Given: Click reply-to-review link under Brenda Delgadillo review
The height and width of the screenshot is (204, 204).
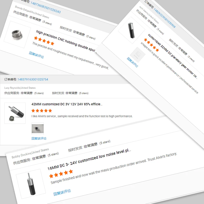Looking at the screenshot, I should pyautogui.click(x=36, y=55).
